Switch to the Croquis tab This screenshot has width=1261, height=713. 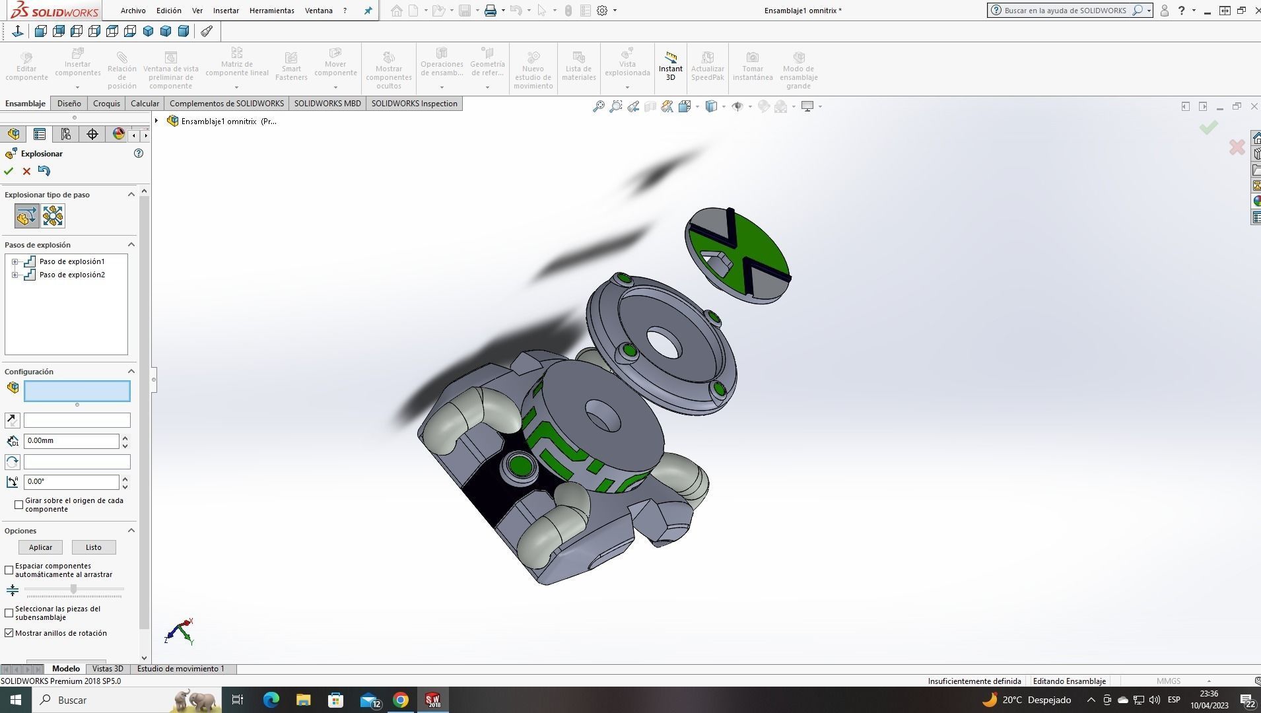106,104
